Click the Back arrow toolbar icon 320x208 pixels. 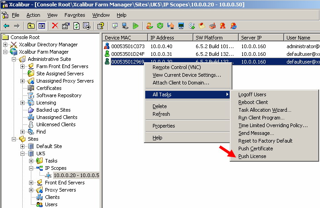coord(6,26)
